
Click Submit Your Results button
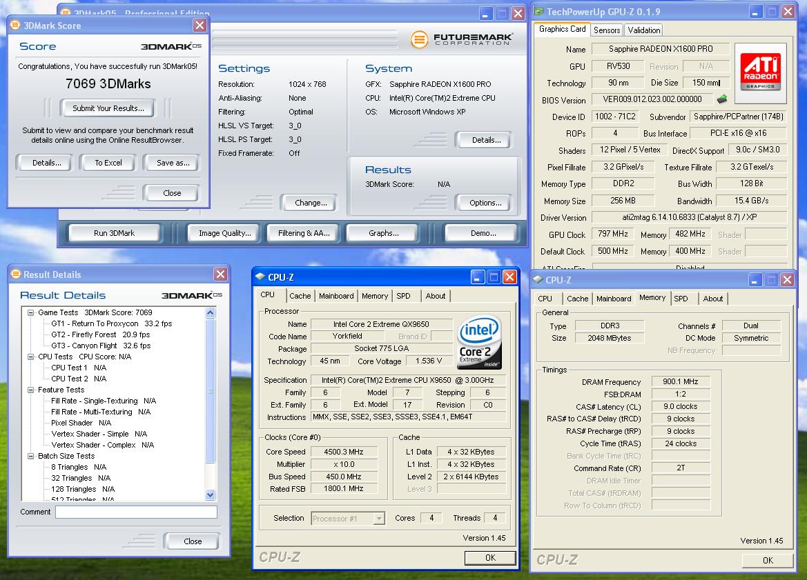108,108
